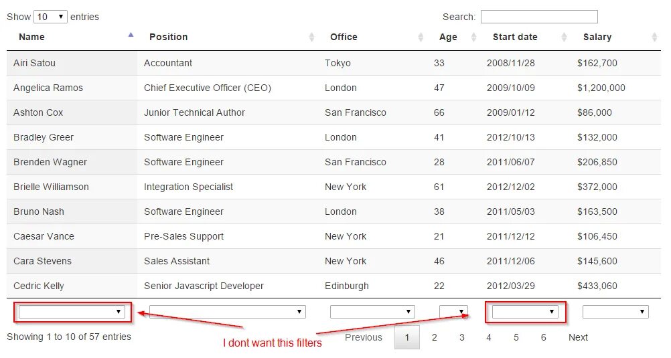Go to pagination page 6

point(543,337)
